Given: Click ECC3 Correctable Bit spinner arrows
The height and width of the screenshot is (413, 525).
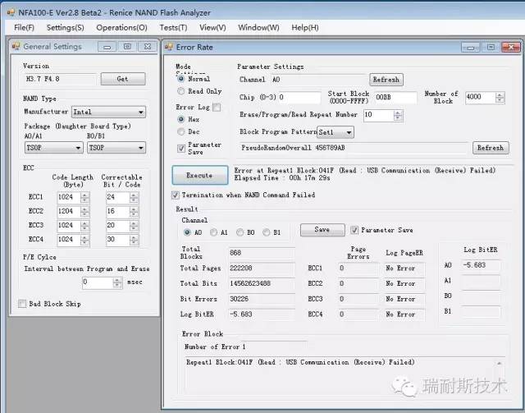Looking at the screenshot, I should 134,226.
